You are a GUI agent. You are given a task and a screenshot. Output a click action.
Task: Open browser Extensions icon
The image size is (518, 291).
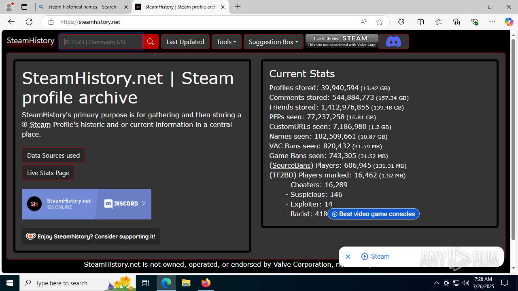click(x=401, y=22)
